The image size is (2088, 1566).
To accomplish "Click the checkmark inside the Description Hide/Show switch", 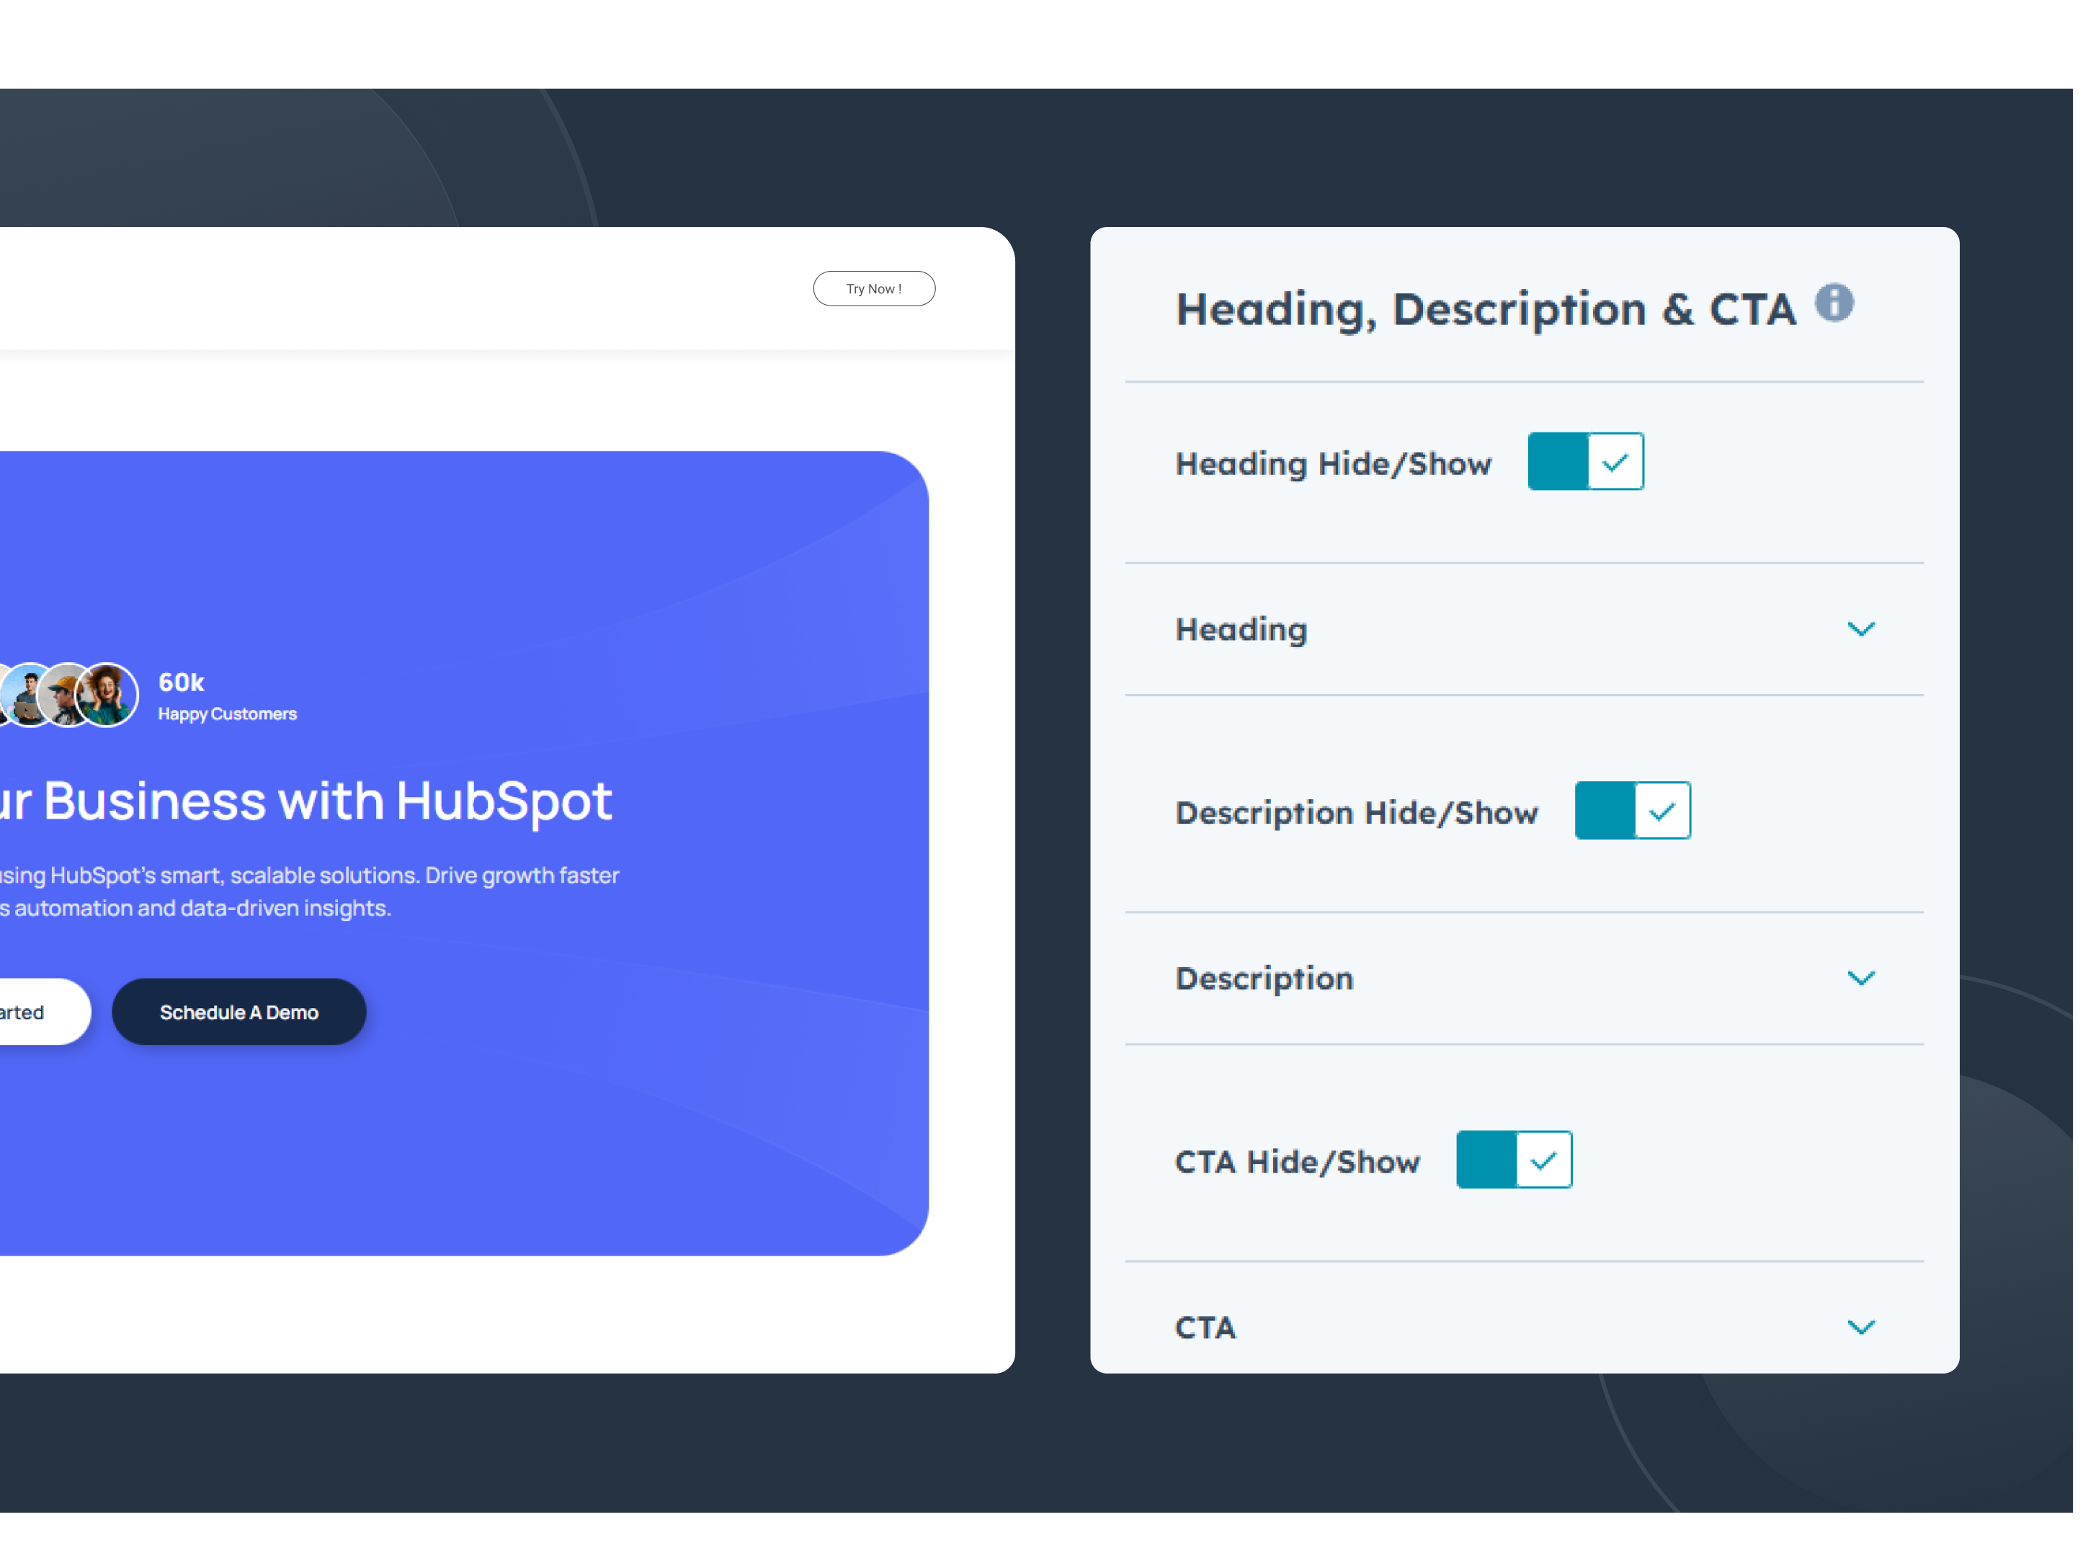I will (x=1662, y=810).
